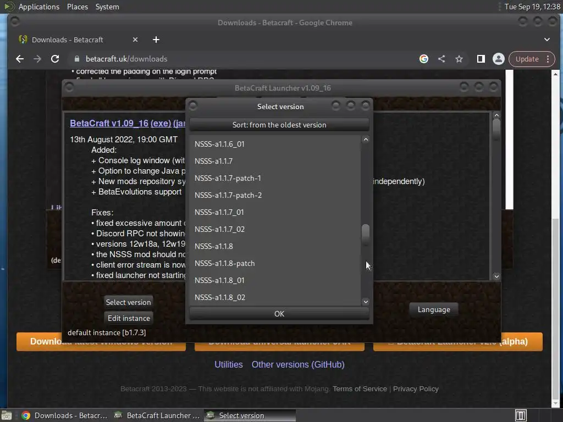Select version NSSS-a1.1.8

(x=275, y=246)
